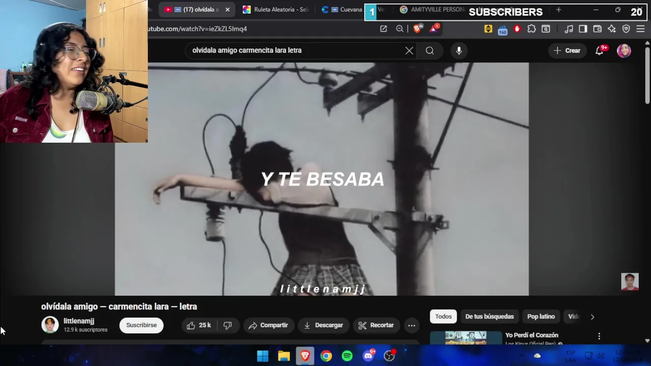Open Spotify from taskbar

(347, 356)
